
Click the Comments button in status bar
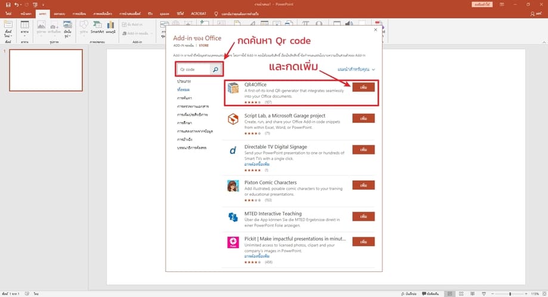[x=430, y=294]
